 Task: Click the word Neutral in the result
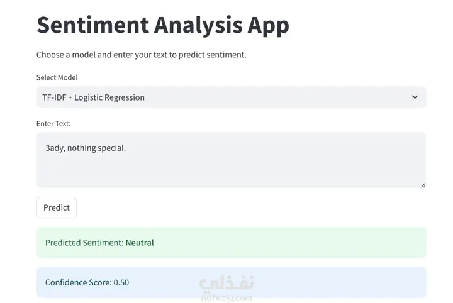[x=140, y=243]
